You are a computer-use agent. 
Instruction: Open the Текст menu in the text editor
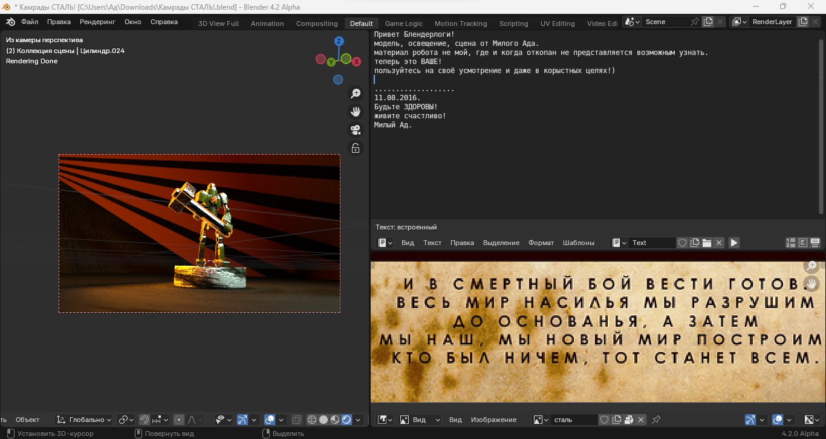[432, 243]
